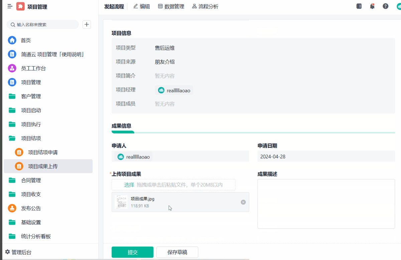This screenshot has width=401, height=260.
Task: Click the hamburger menu icon top left
Action: 9,6
